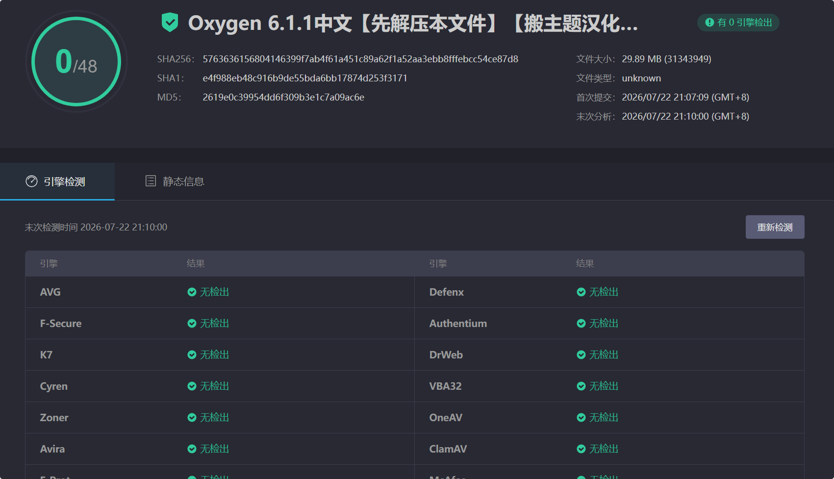The height and width of the screenshot is (479, 834).
Task: Click green check icon in K7 row
Action: pyautogui.click(x=192, y=355)
